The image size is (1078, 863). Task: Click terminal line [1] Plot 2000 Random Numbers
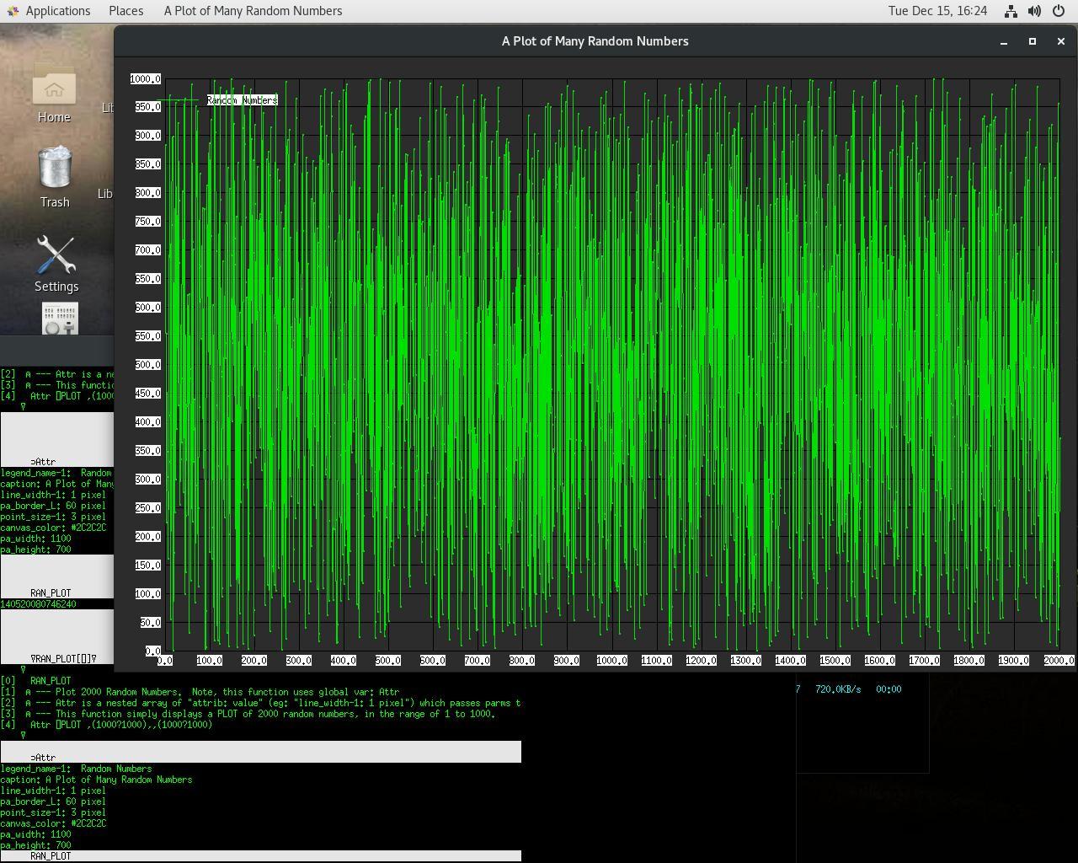(200, 692)
